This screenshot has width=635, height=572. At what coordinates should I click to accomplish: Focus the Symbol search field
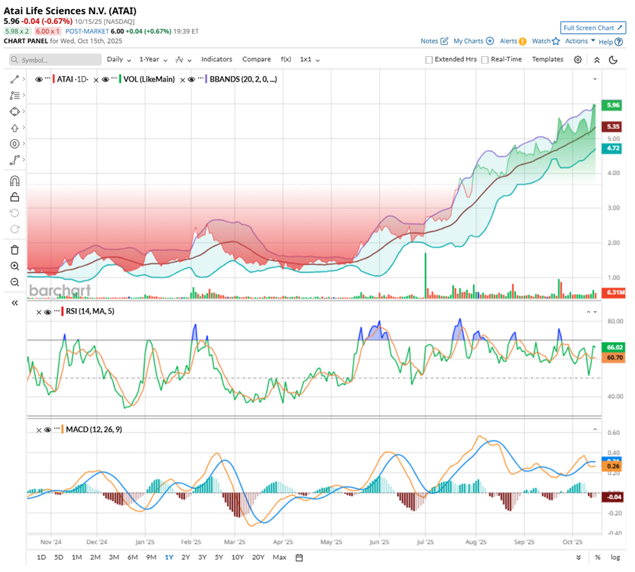tap(55, 60)
